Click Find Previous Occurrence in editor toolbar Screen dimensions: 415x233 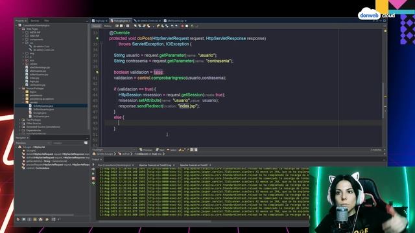tap(140, 26)
